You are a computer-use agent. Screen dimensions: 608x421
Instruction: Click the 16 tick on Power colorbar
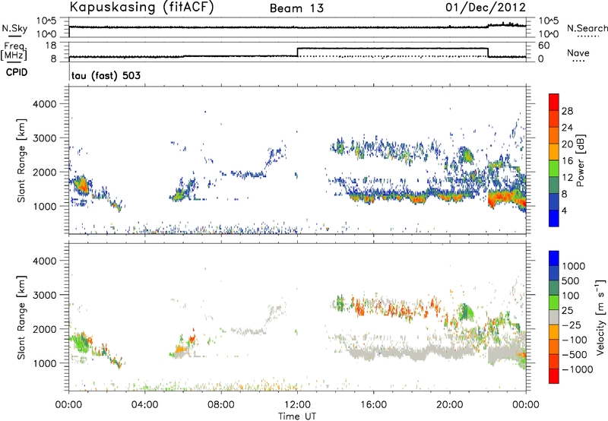(x=567, y=161)
